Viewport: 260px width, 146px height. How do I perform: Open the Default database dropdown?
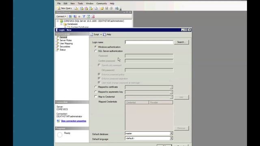point(171,133)
